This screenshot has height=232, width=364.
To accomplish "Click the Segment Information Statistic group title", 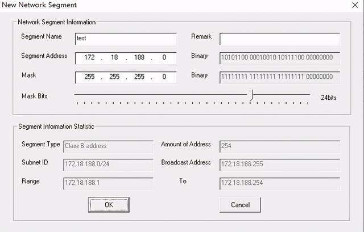I will (56, 126).
